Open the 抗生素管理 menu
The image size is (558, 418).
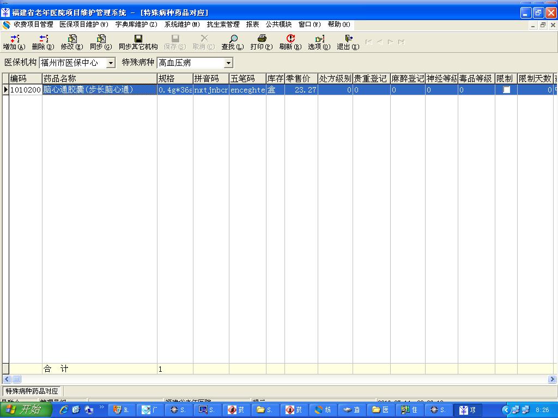223,24
